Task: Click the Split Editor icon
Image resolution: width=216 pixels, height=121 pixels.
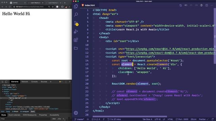Action: tap(207, 5)
